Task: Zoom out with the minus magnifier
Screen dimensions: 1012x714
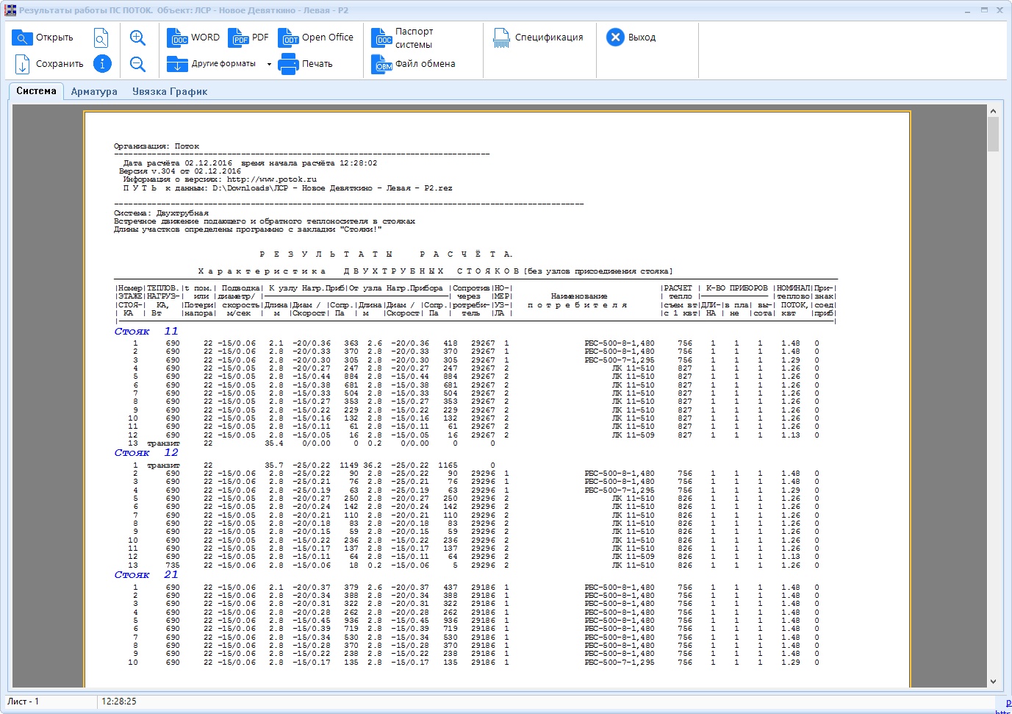Action: click(137, 64)
